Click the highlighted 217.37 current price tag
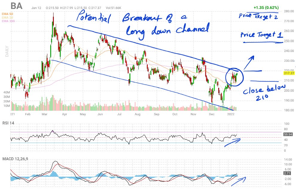 tap(289, 73)
